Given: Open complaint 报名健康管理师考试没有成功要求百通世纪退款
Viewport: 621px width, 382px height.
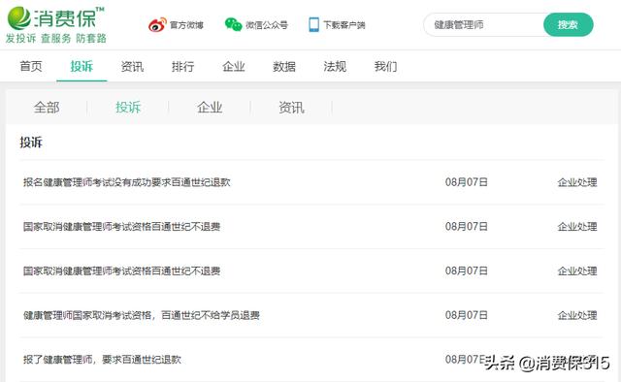Looking at the screenshot, I should 127,182.
